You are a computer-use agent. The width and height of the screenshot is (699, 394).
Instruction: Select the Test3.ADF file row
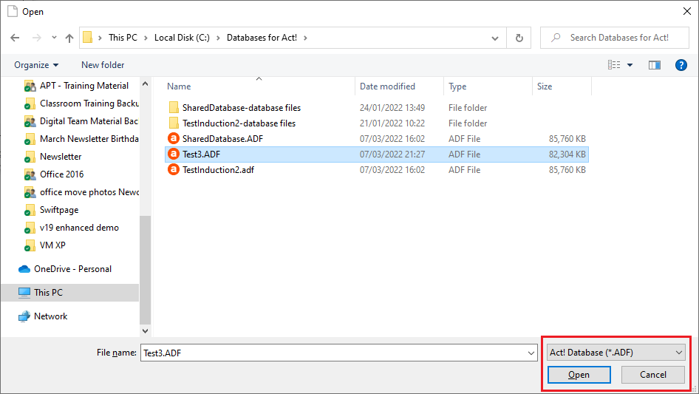[x=377, y=154]
